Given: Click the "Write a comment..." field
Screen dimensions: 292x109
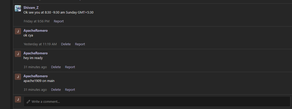Looking at the screenshot, I should click(157, 101).
